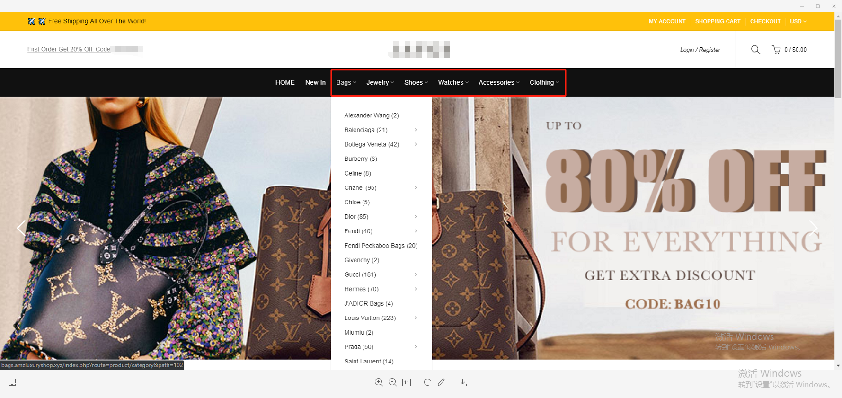Expand the Gucci submenu arrow
This screenshot has height=398, width=842.
coord(416,274)
